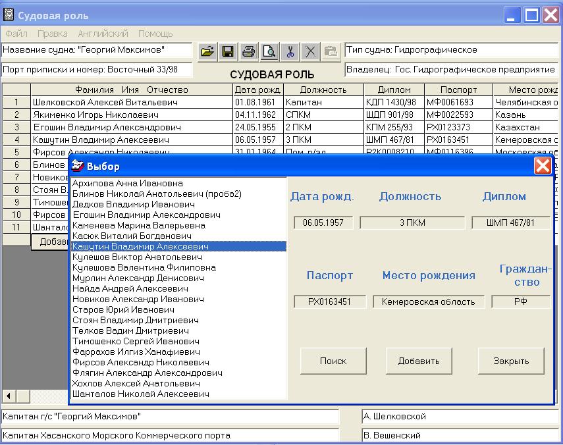Click the Print toolbar icon
563x445 pixels.
(248, 52)
